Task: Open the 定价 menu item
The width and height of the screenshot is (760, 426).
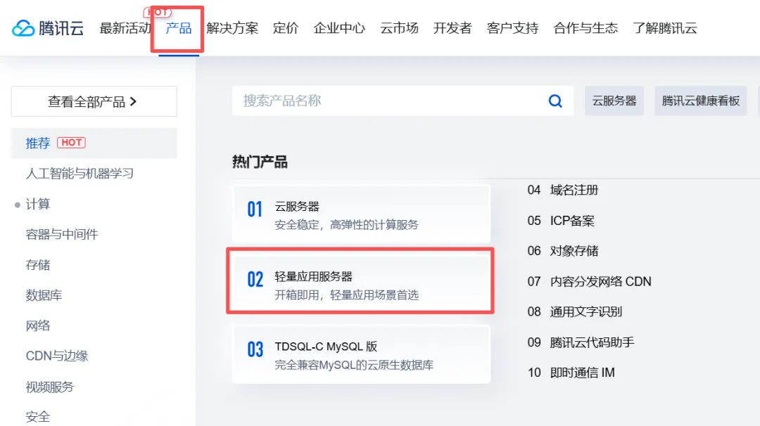Action: [x=286, y=28]
